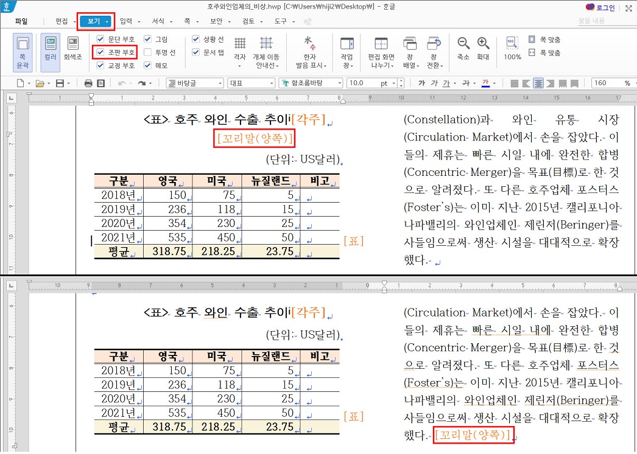637x454 pixels.
Task: Open 개체 이동 안내선 guide settings
Action: click(266, 53)
